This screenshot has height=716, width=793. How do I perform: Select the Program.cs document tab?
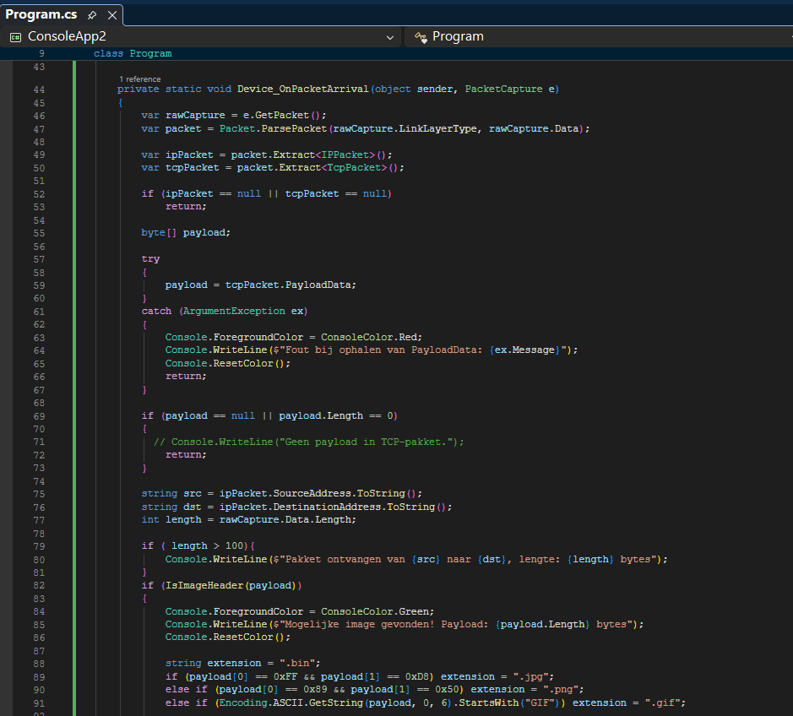click(x=41, y=15)
